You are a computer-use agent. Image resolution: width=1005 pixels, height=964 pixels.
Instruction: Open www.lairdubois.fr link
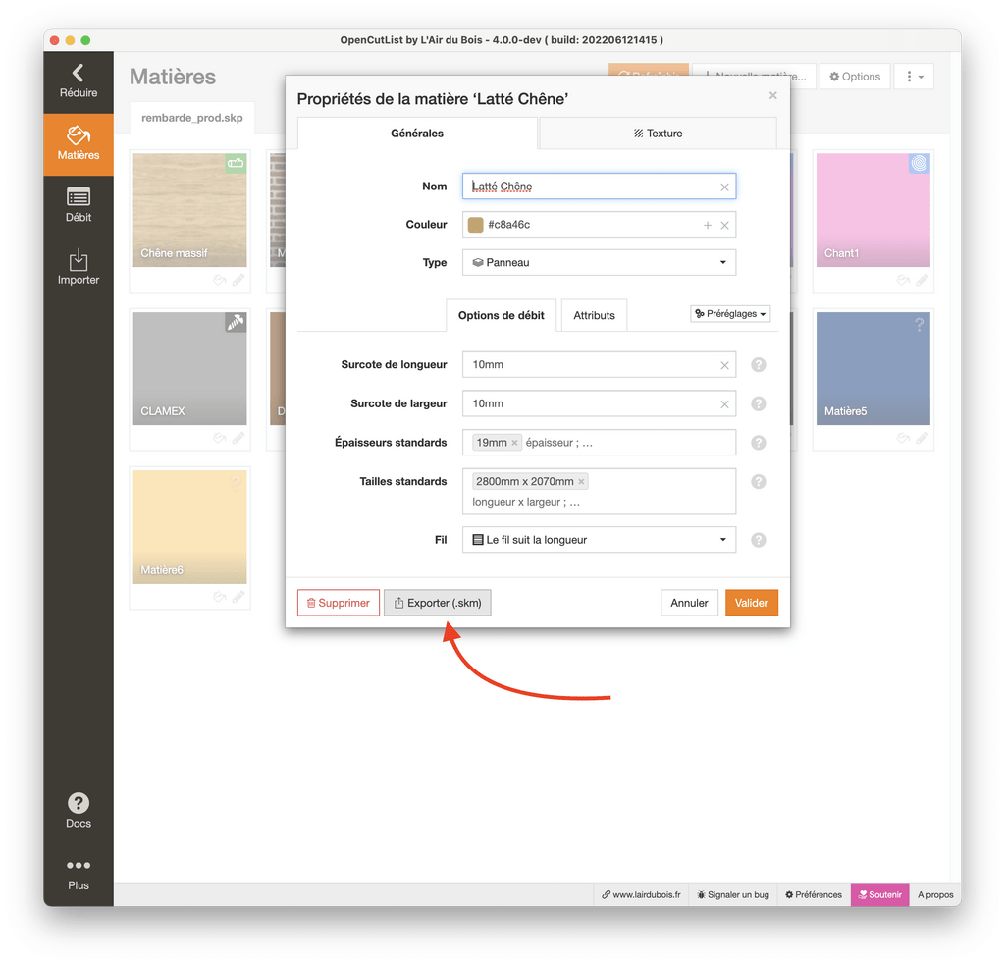pos(641,894)
